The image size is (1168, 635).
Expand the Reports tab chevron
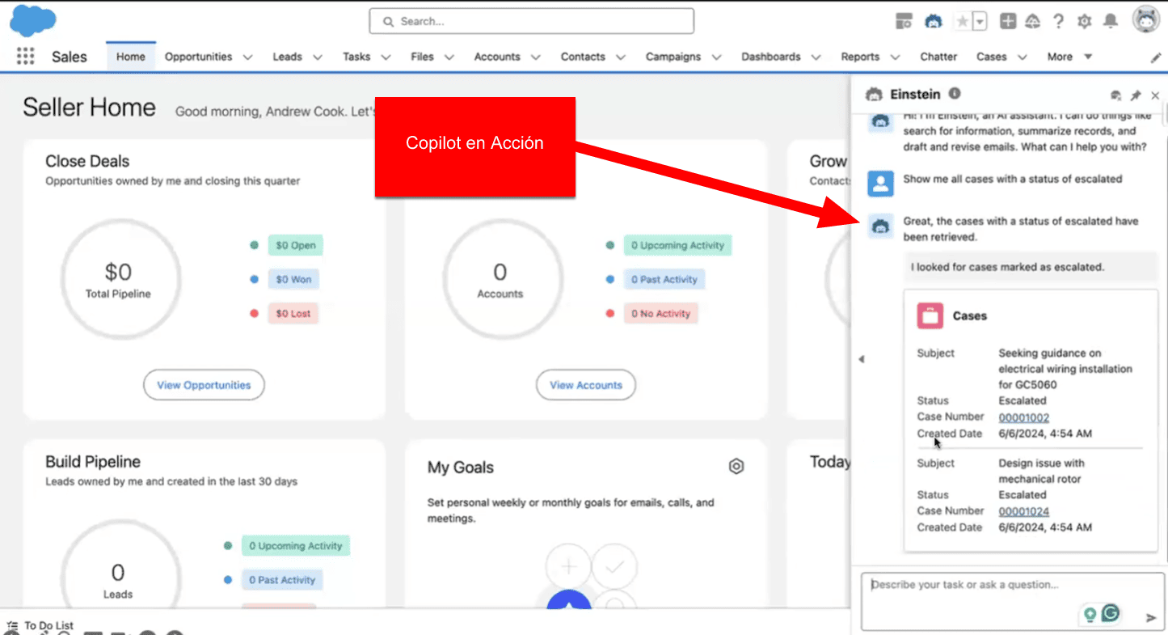coord(895,57)
